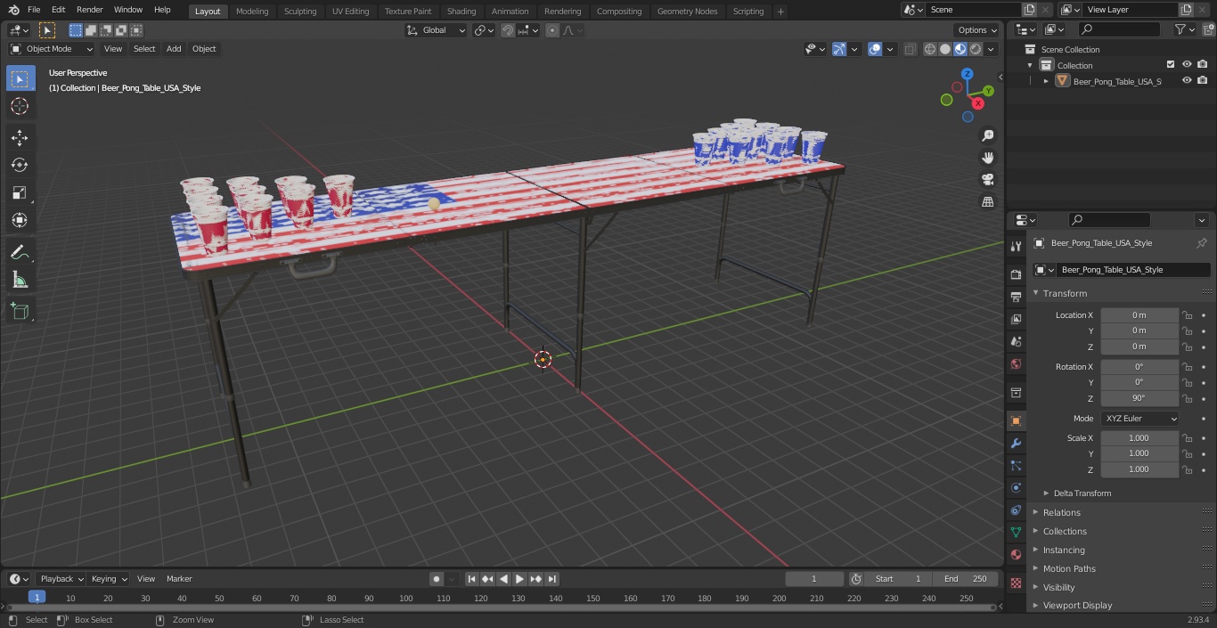Screen dimensions: 1217x628
Task: Switch to wireframe viewport shading
Action: pyautogui.click(x=930, y=49)
